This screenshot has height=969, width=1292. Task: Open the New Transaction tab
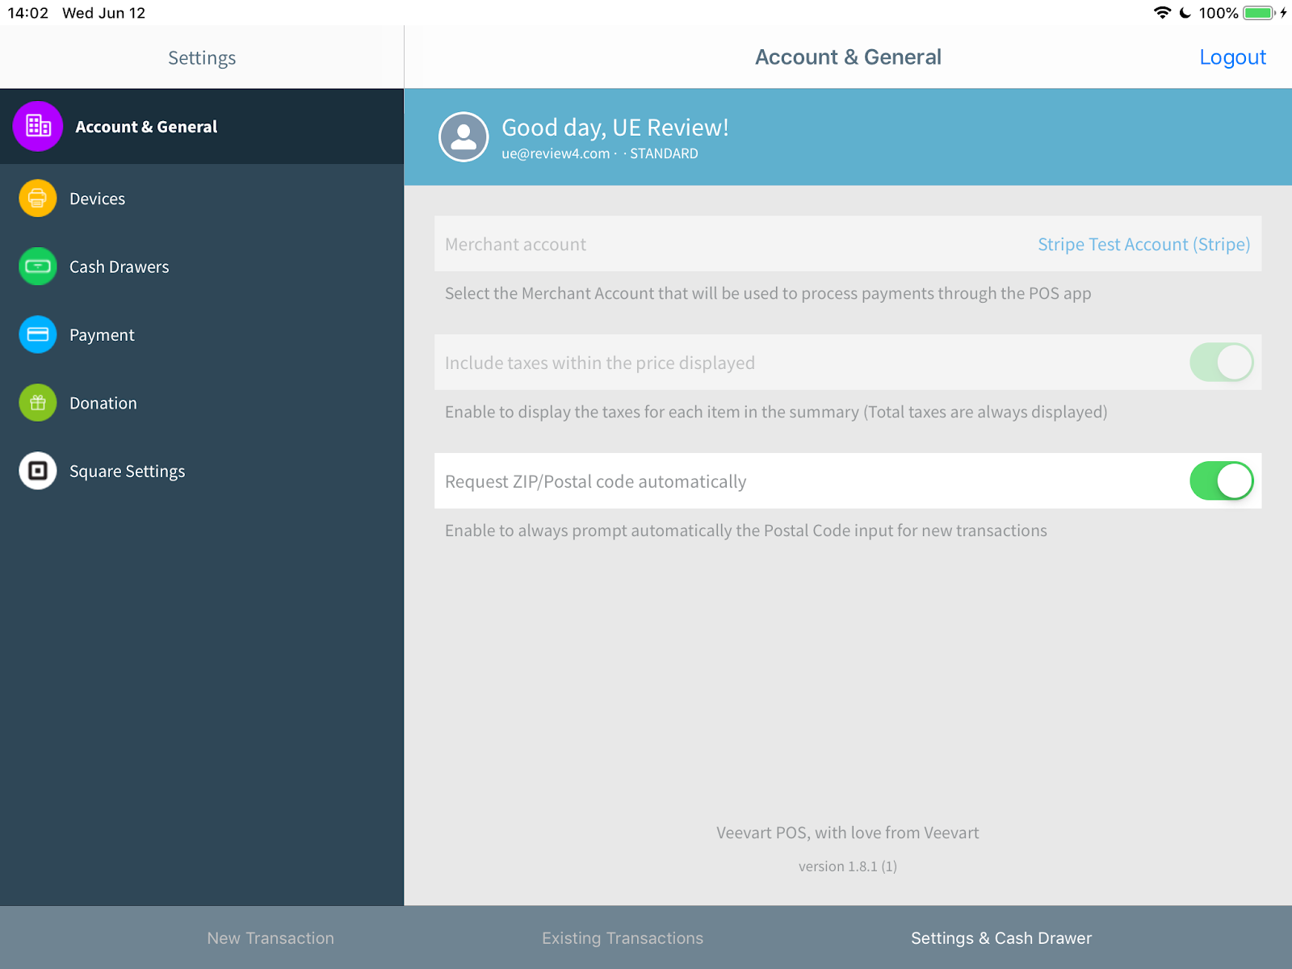[271, 938]
